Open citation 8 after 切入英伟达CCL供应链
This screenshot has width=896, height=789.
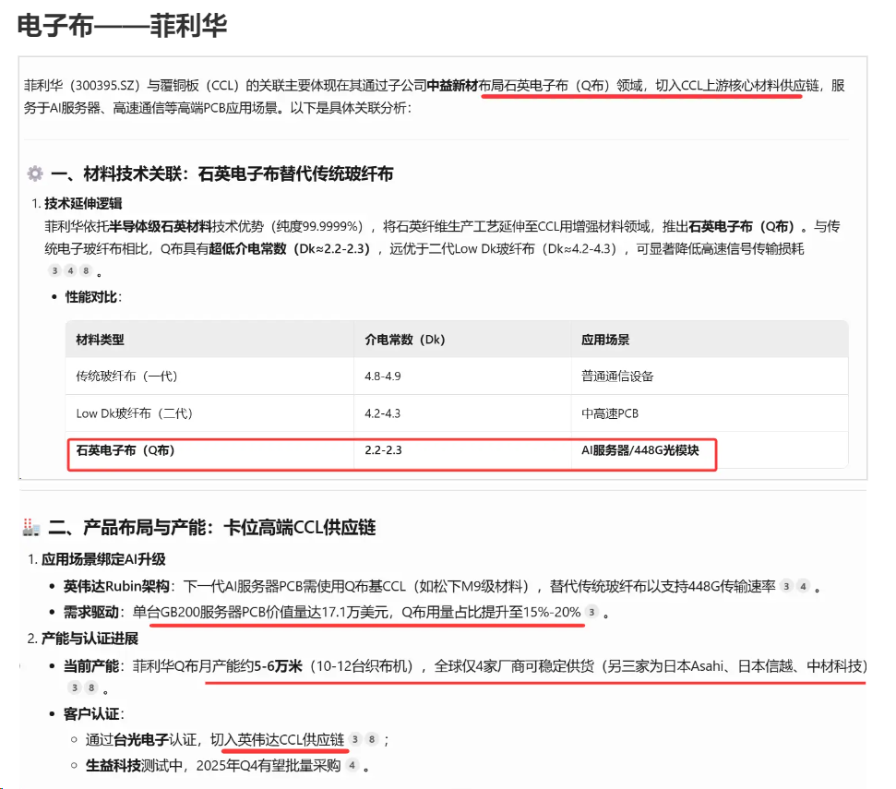372,739
